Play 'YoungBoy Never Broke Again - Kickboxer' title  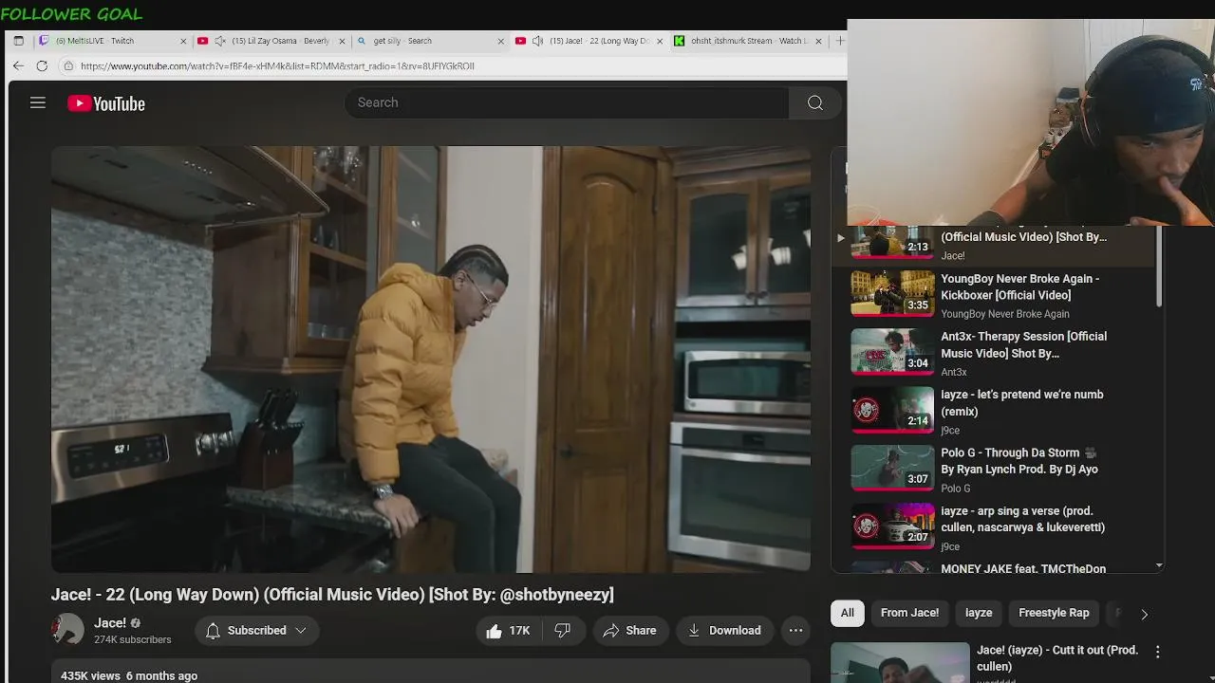(1019, 286)
